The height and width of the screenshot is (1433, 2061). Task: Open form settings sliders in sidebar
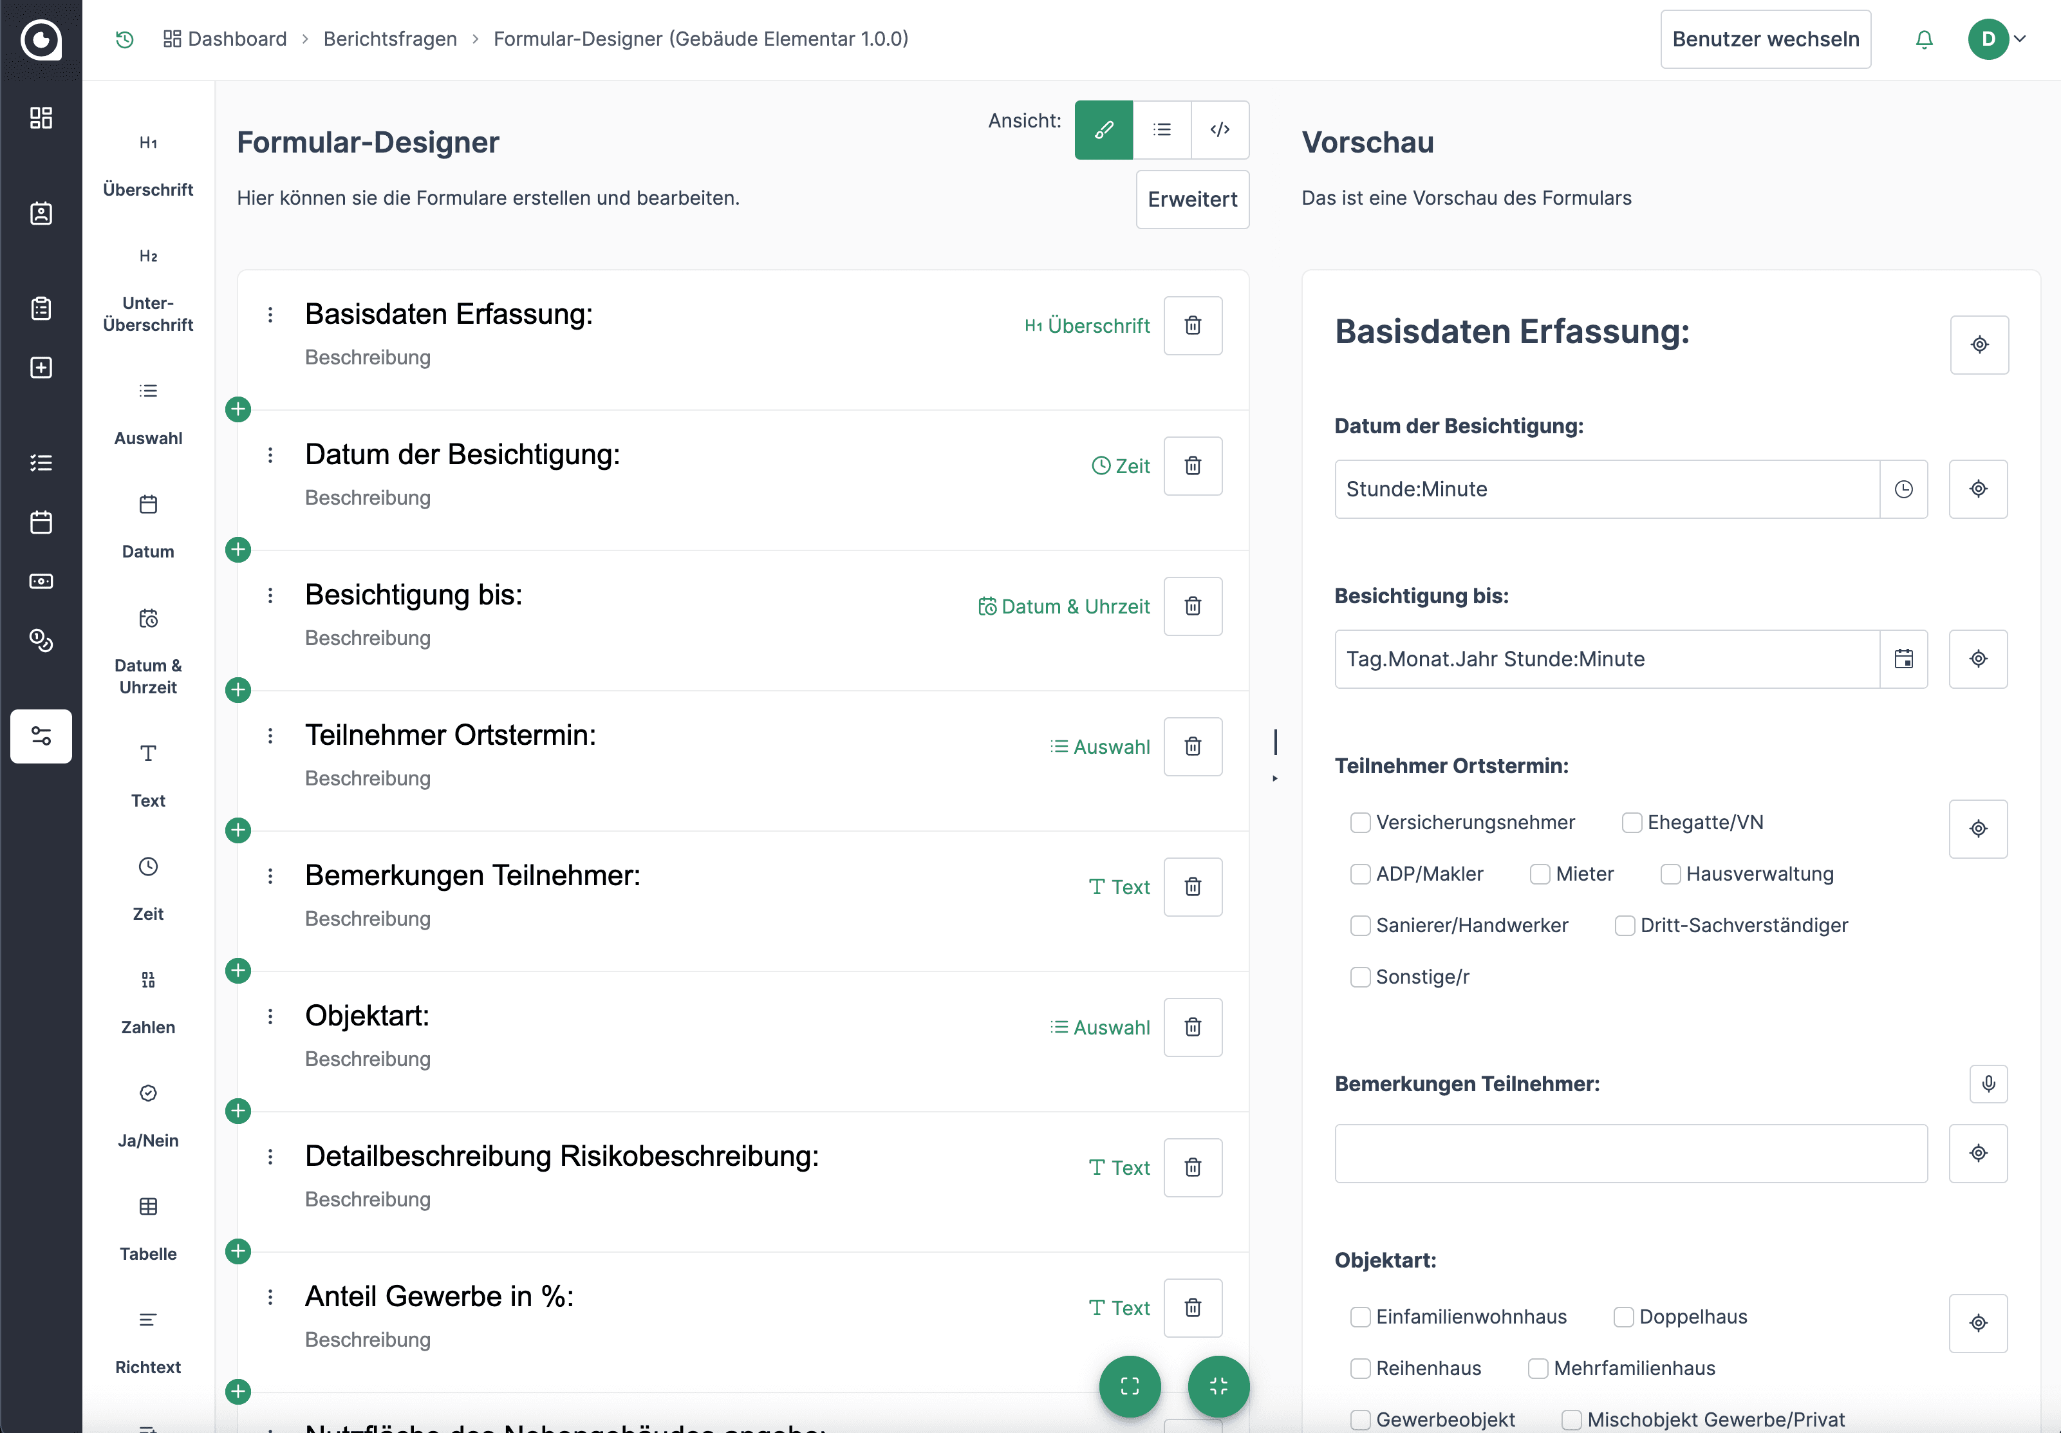(x=41, y=736)
